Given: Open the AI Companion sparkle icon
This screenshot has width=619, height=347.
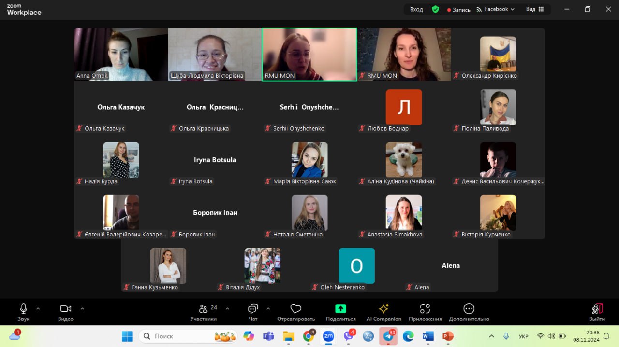Looking at the screenshot, I should [x=384, y=309].
